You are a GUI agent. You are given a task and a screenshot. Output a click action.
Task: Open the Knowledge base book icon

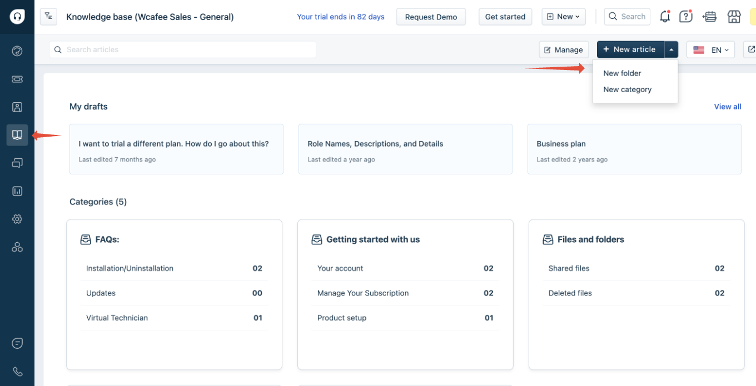coord(17,135)
